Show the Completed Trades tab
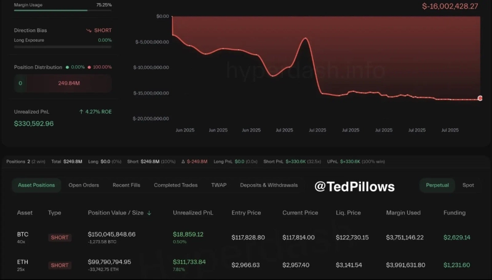This screenshot has width=492, height=280. (175, 185)
